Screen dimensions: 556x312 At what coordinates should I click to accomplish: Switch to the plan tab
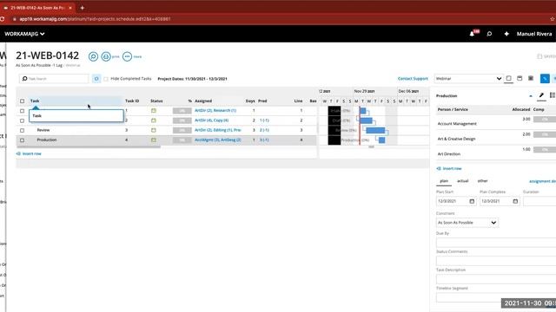point(444,181)
